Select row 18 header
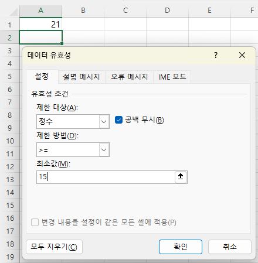The width and height of the screenshot is (258, 263). (9, 244)
